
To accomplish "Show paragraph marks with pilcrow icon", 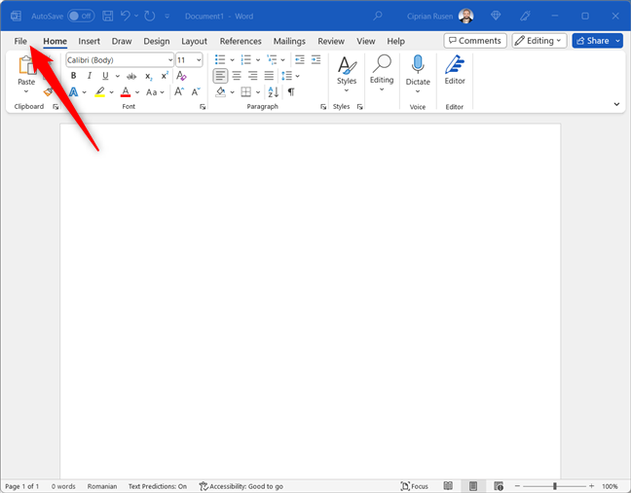I will pyautogui.click(x=291, y=92).
